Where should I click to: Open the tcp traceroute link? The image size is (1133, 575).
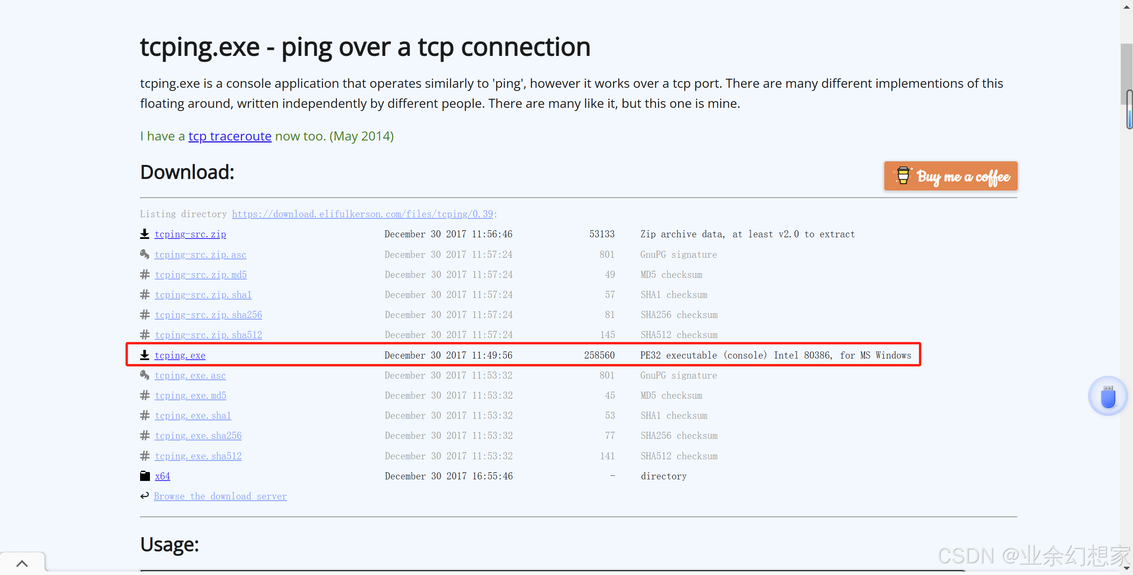[x=229, y=137]
